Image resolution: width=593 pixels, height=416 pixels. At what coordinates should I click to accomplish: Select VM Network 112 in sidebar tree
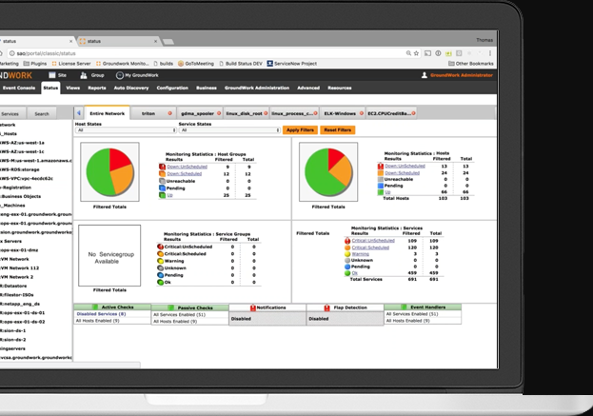(20, 267)
